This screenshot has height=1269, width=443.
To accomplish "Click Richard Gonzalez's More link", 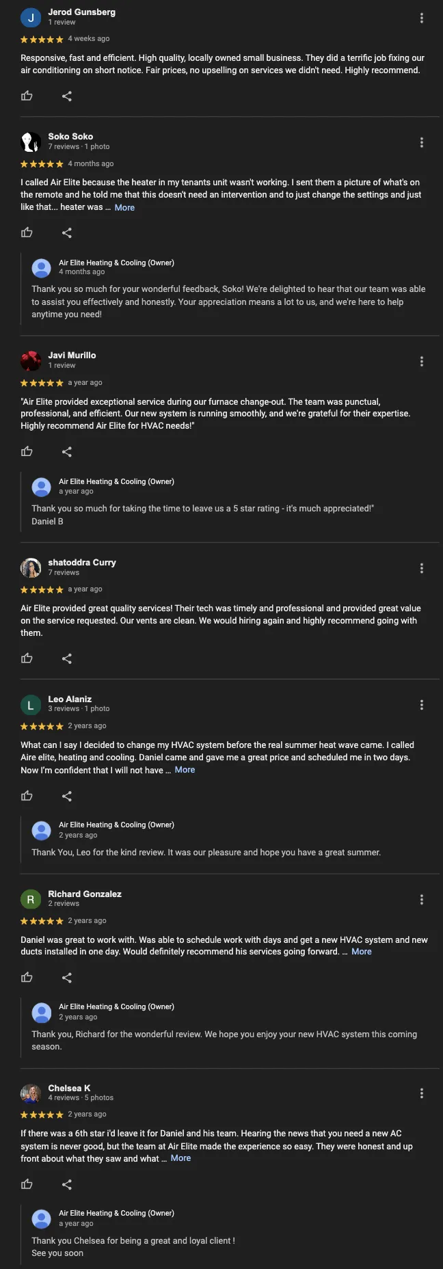I will pos(362,952).
